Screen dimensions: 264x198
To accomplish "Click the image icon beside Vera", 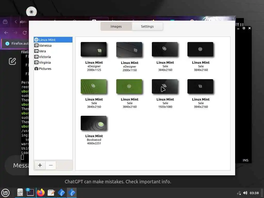I will coord(36,51).
